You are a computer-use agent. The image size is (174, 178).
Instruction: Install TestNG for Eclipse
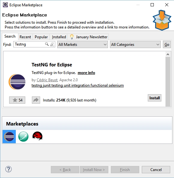click(x=154, y=98)
